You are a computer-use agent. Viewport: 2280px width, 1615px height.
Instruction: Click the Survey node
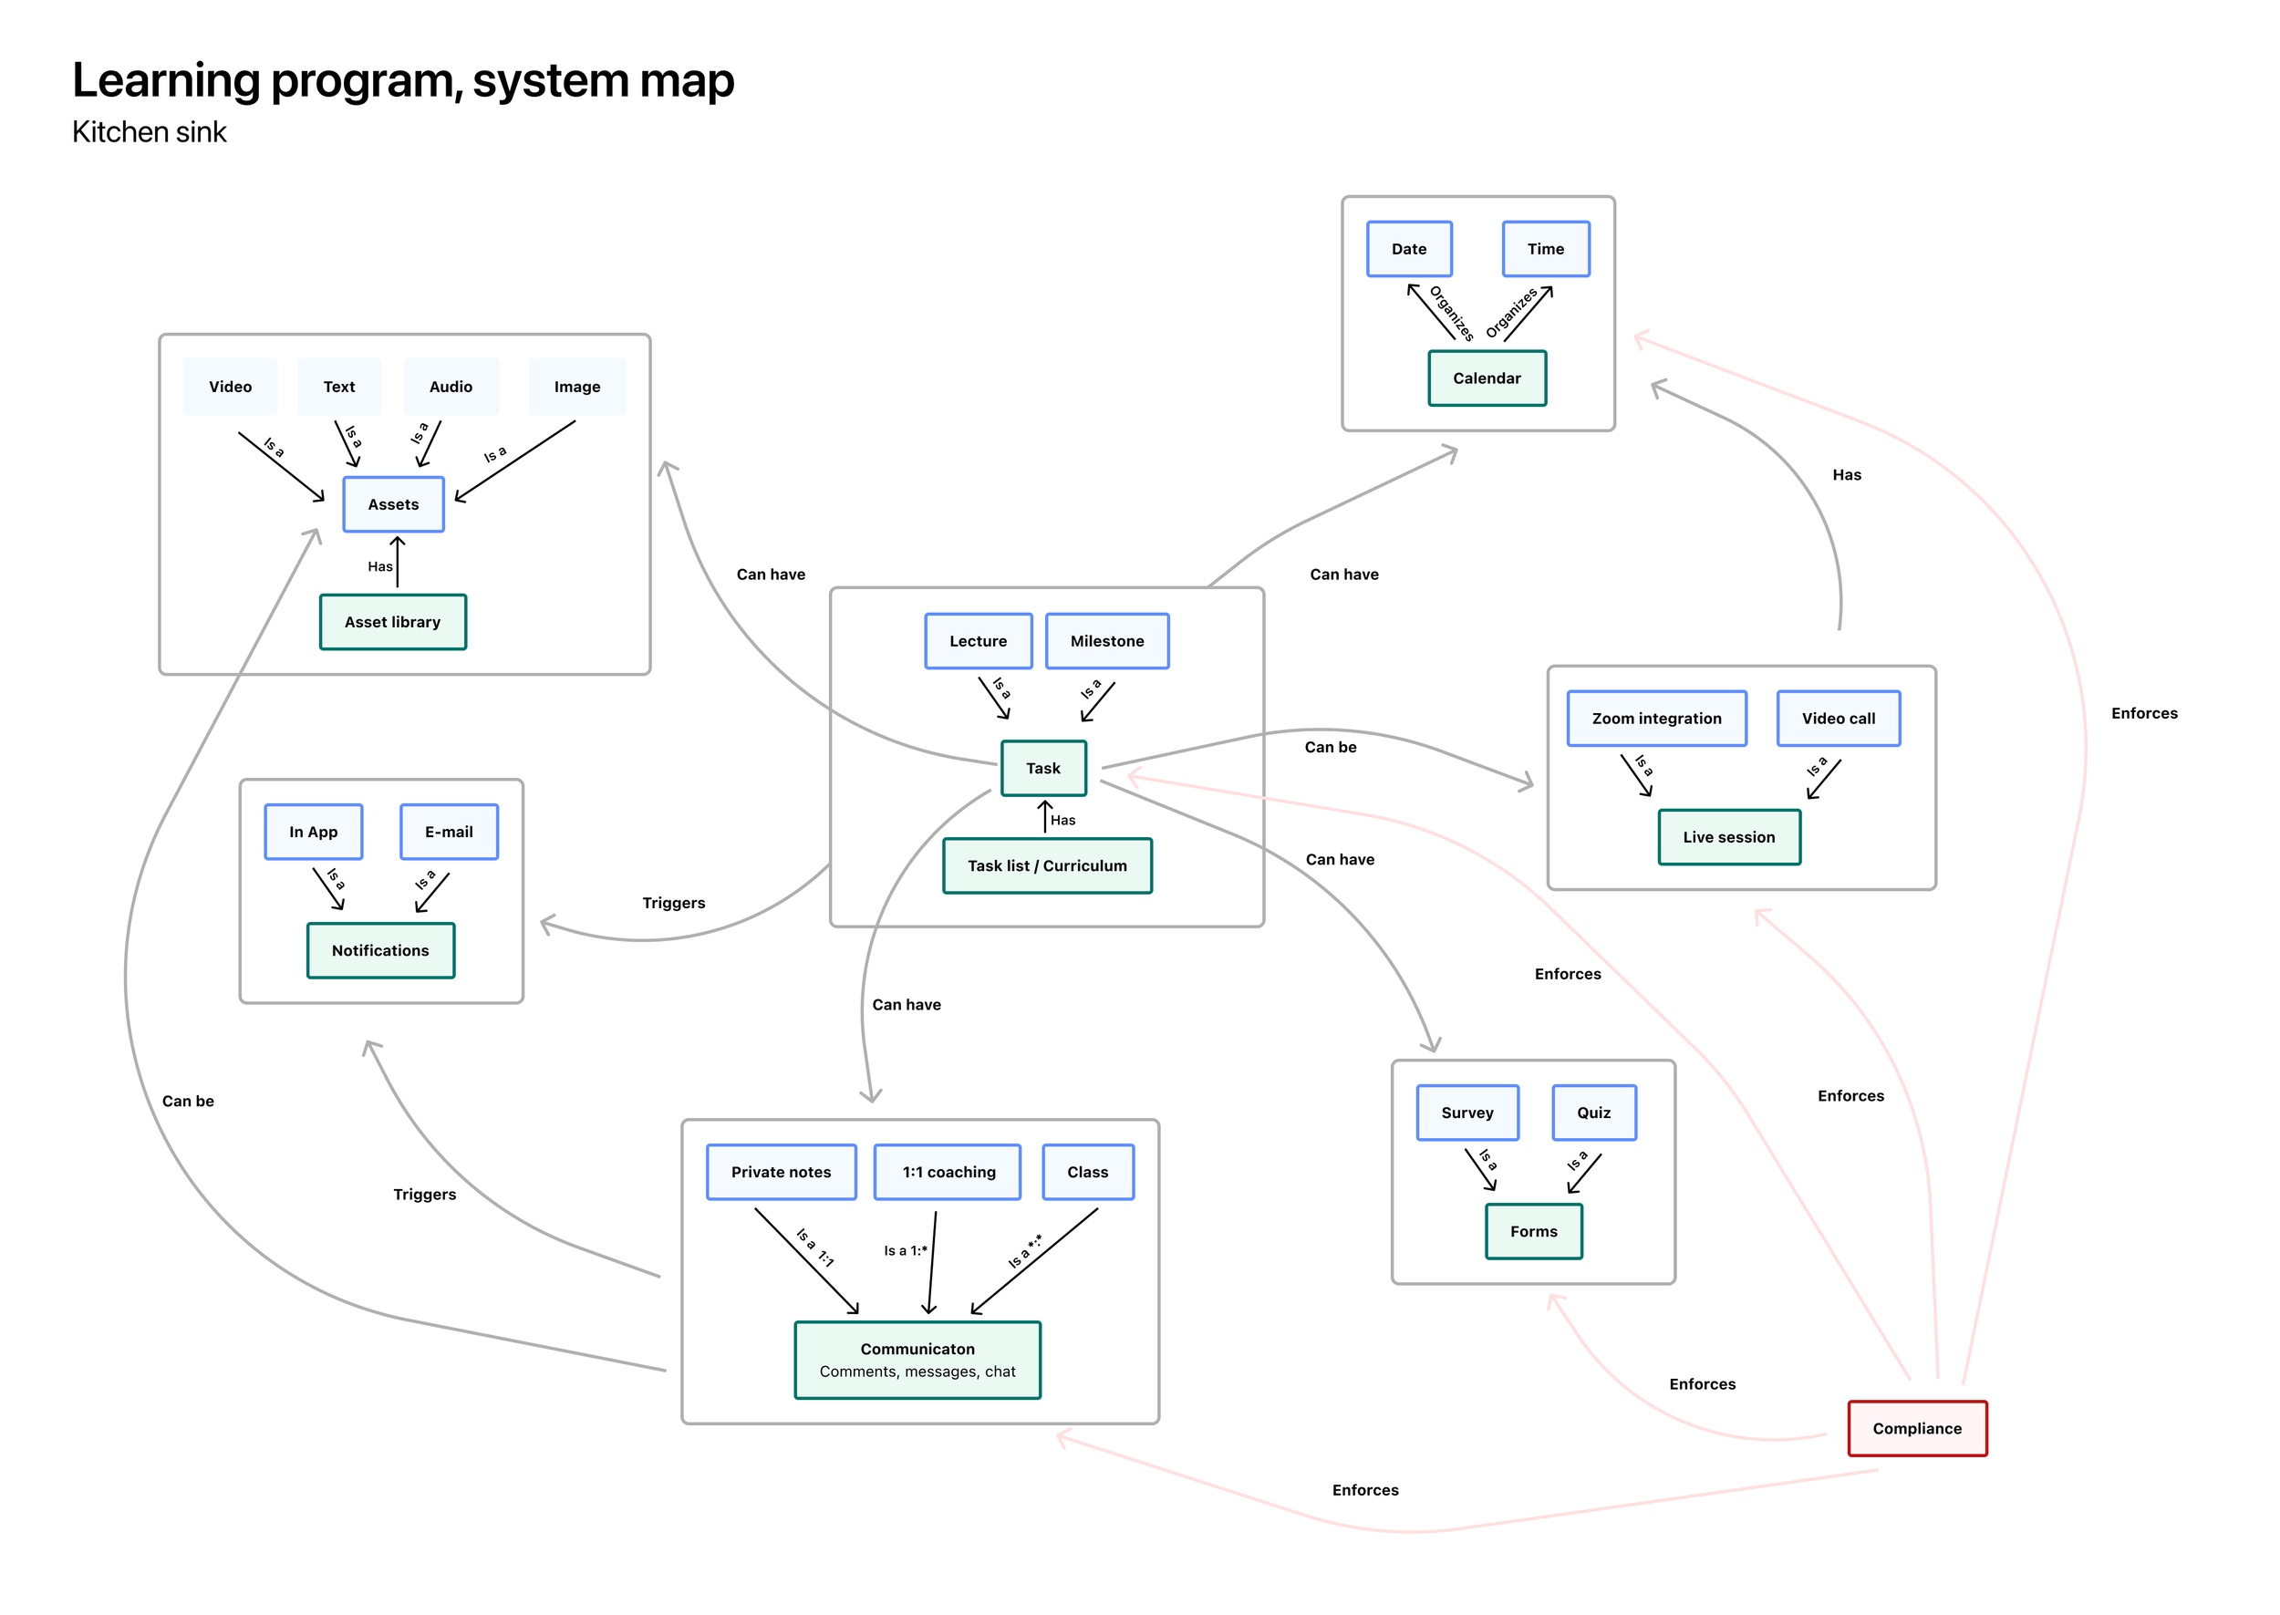[1466, 1112]
